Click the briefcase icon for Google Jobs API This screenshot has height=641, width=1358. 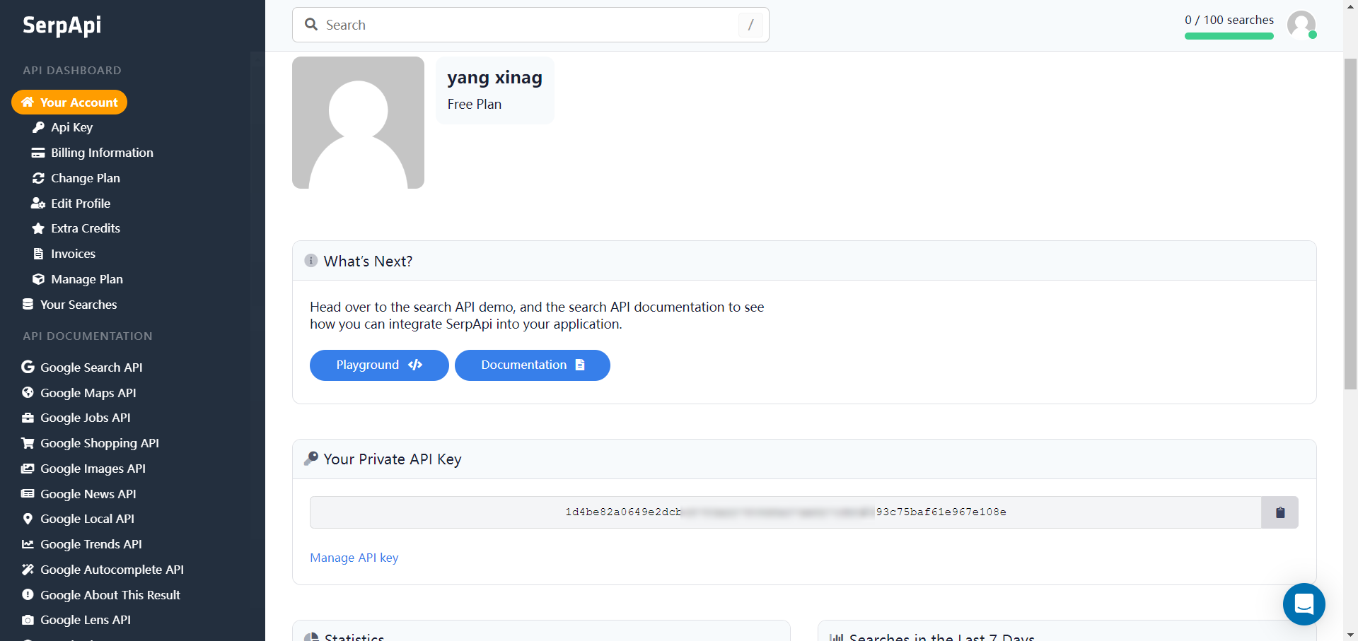[x=28, y=418]
